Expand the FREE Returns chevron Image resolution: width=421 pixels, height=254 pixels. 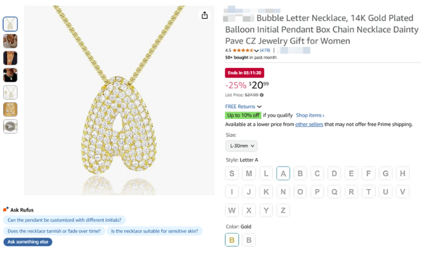pos(260,106)
